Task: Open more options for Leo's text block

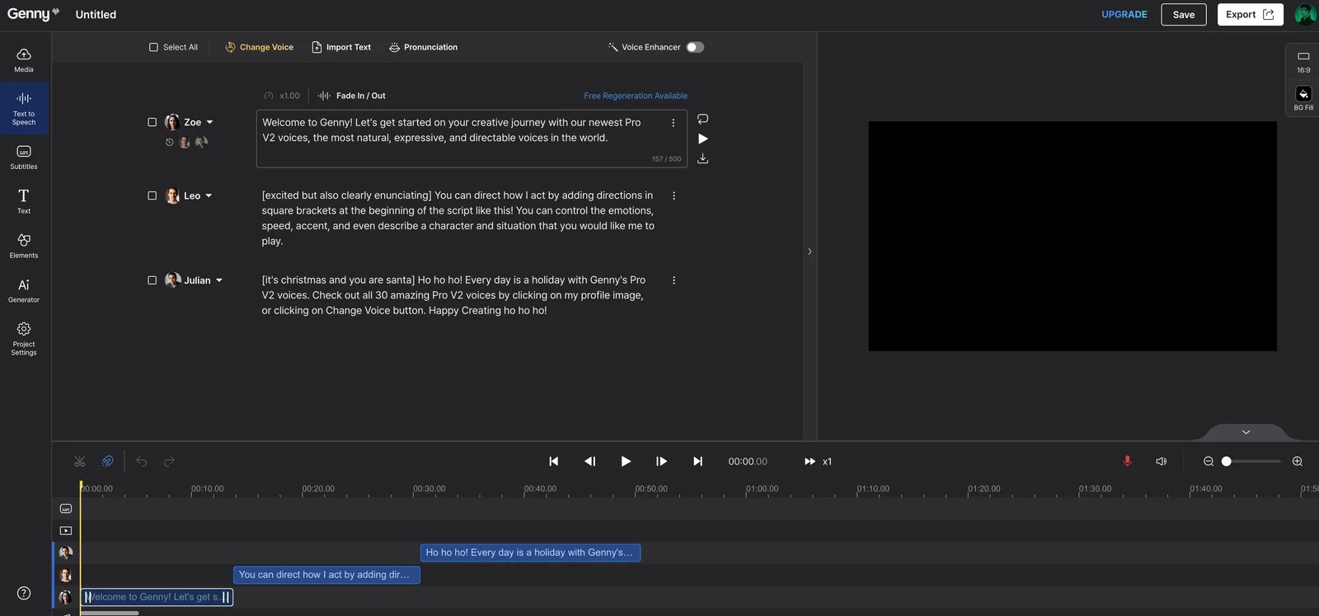Action: (674, 195)
